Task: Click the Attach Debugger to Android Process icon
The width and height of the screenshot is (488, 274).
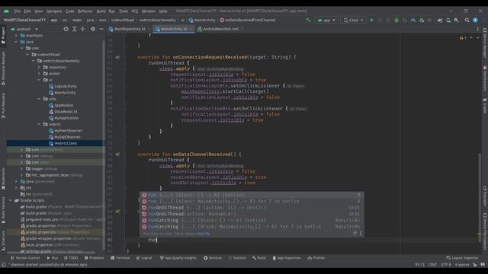Action: [422, 21]
